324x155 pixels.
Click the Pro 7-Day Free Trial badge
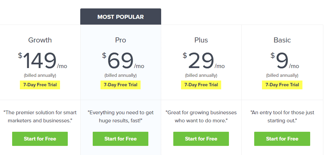(x=120, y=85)
